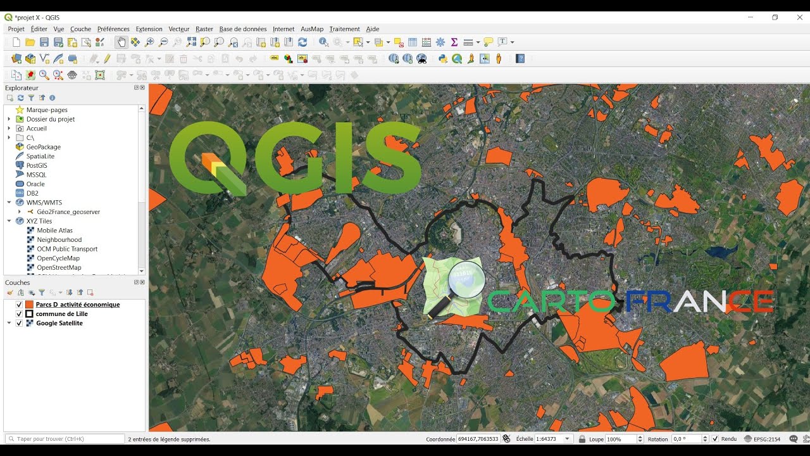The image size is (810, 456).
Task: Collapse the WMS/WMTS node
Action: point(9,203)
